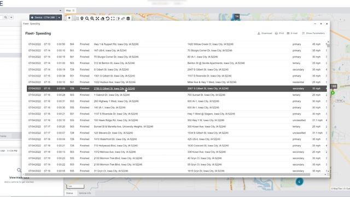Switch to the Status tab below the map
Viewport: 350px width, 197px height.
pos(69,193)
